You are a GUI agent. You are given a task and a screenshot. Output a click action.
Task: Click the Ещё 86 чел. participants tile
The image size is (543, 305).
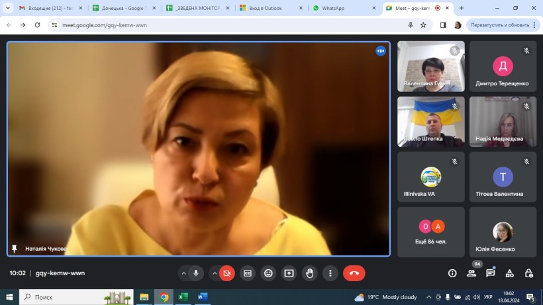point(431,232)
